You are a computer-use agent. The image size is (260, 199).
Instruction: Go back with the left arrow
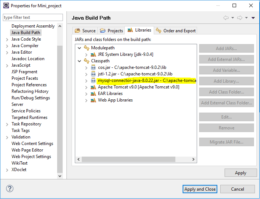[226, 18]
